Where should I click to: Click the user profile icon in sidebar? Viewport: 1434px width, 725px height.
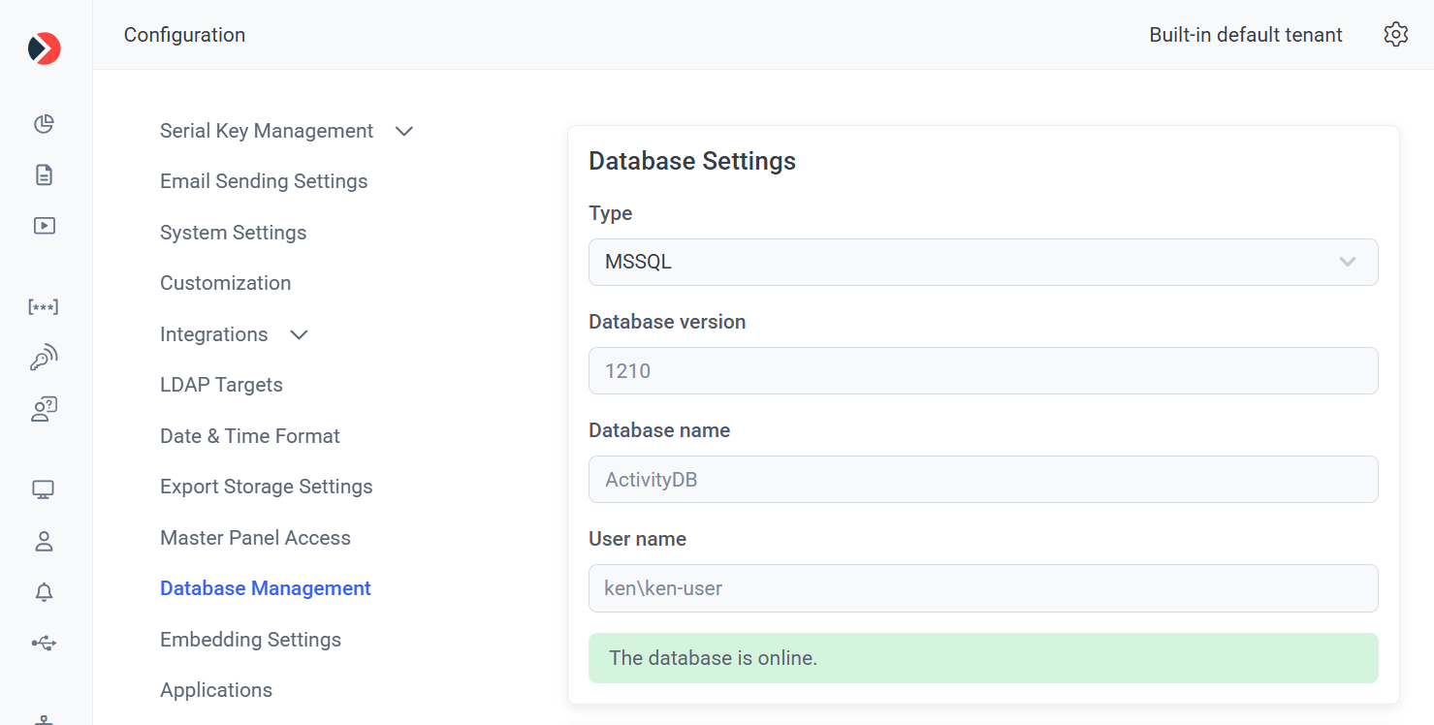coord(44,541)
